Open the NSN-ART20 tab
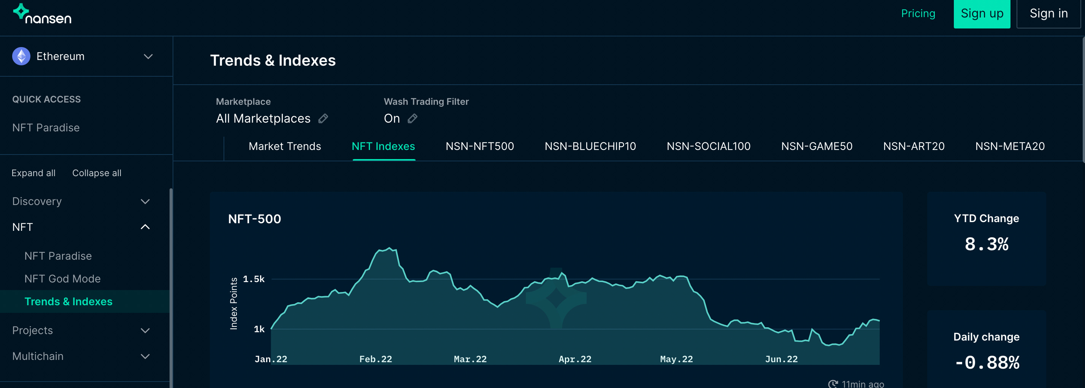Screen dimensions: 1085x388 914,147
